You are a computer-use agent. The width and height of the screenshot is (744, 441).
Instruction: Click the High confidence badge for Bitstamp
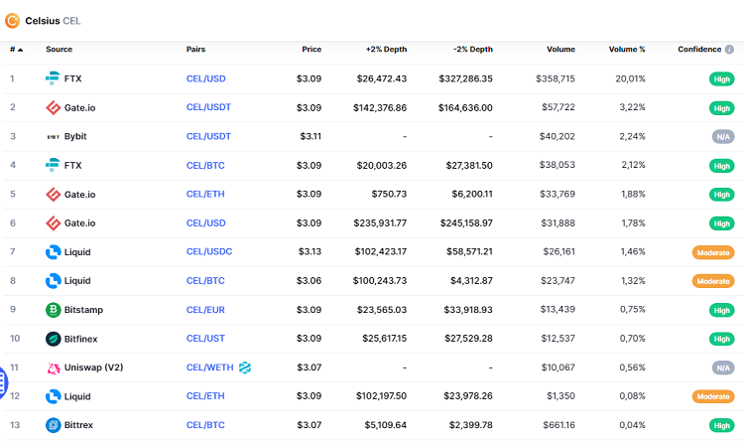(720, 310)
